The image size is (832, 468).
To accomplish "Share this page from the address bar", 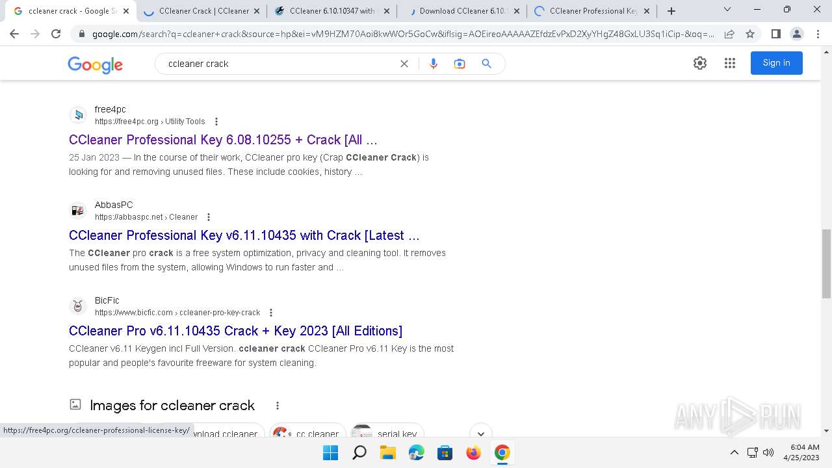I will click(729, 34).
